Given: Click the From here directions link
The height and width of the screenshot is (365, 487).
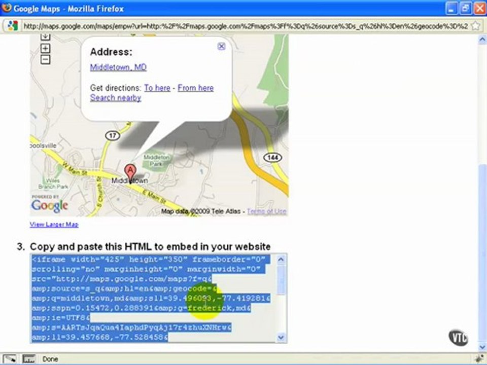Looking at the screenshot, I should click(x=195, y=88).
